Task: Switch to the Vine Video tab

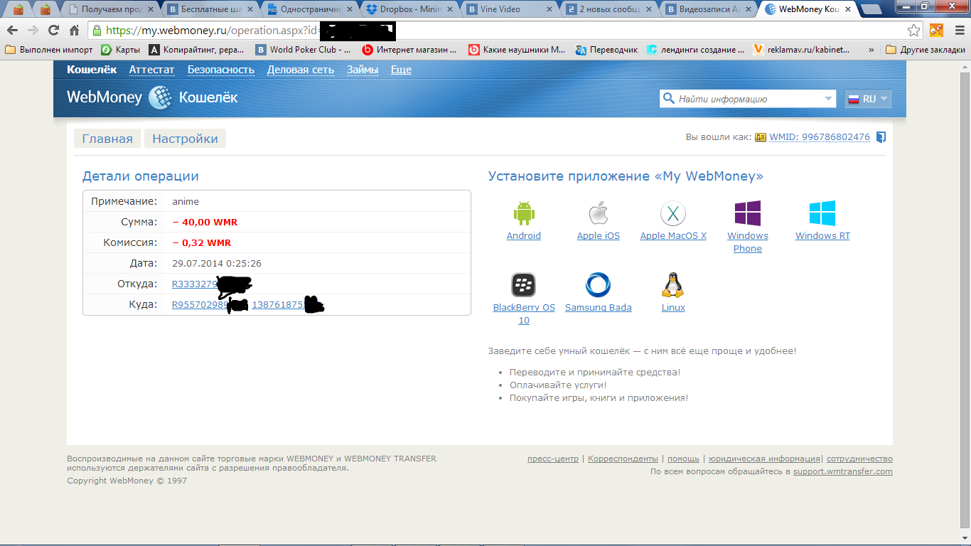Action: [x=508, y=9]
